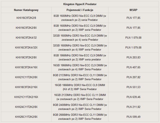Select catalog number KHX24C11T2K2/8X
Image resolution: width=160 pixels, height=123 pixels.
(x=26, y=107)
